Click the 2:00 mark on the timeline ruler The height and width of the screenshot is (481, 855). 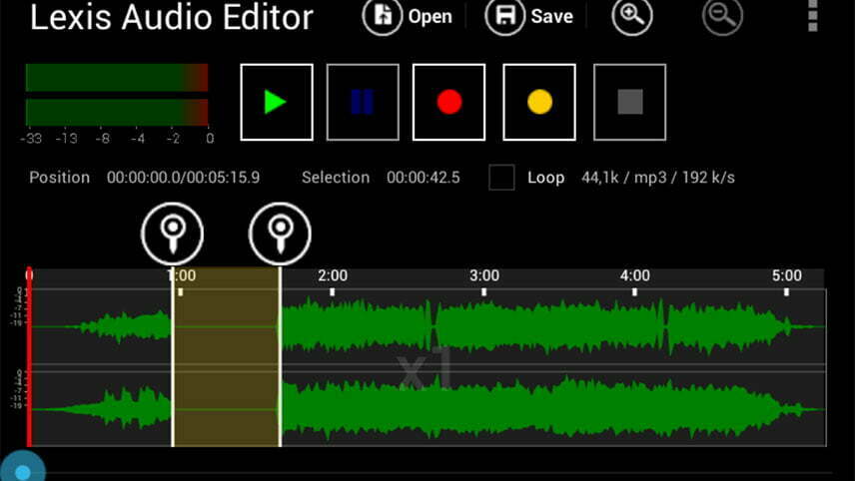click(333, 275)
